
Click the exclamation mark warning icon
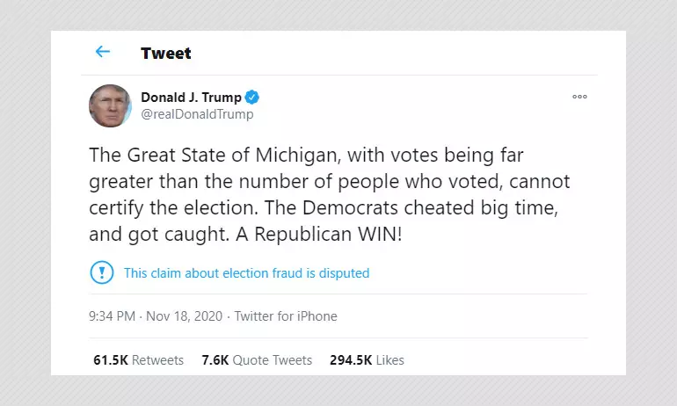(102, 272)
